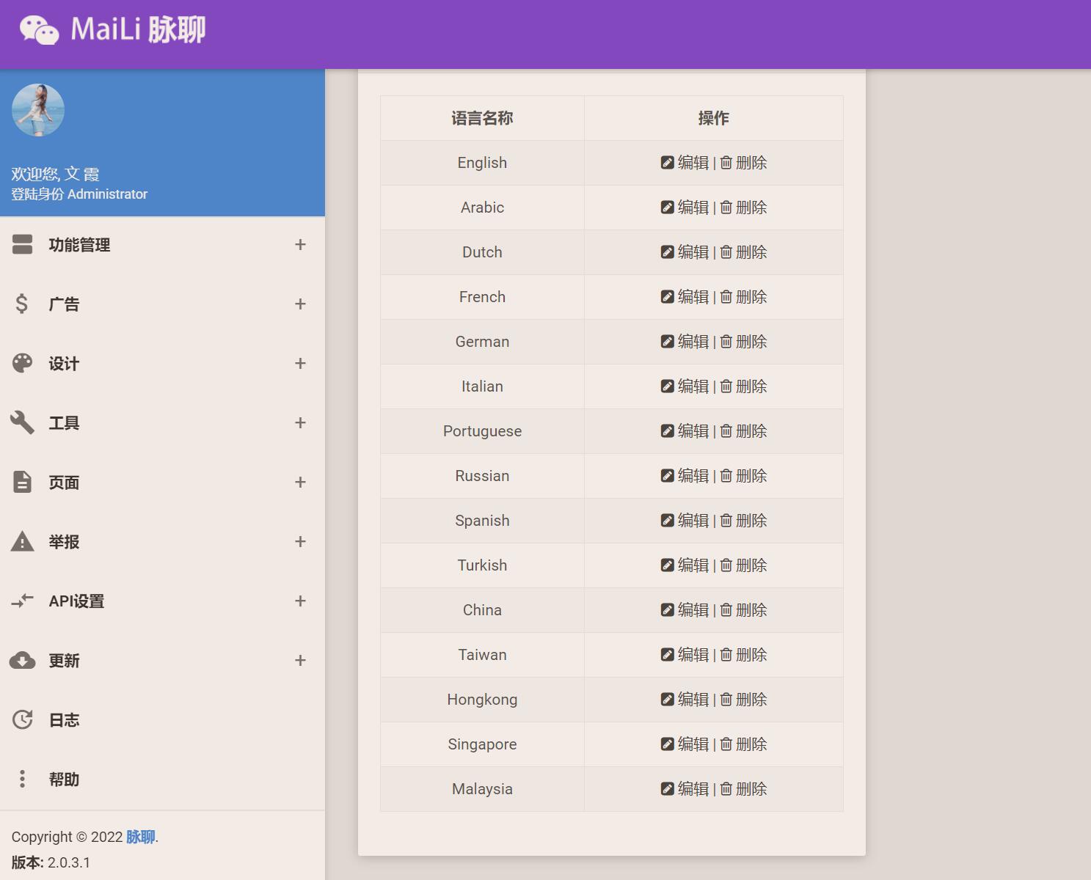Click the wrench icon for 工具
The image size is (1091, 880).
pyautogui.click(x=22, y=422)
